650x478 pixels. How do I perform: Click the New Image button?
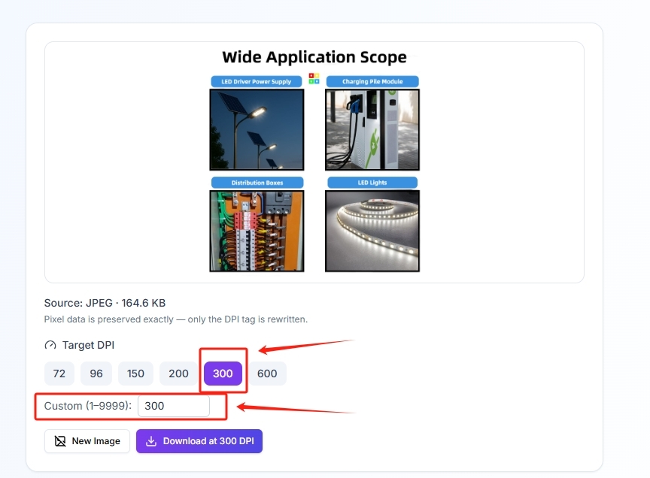(87, 441)
